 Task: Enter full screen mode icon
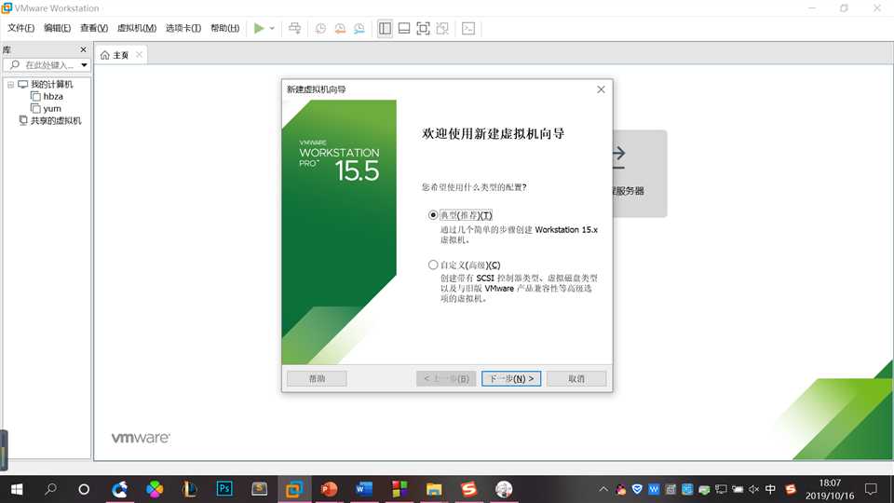tap(423, 28)
